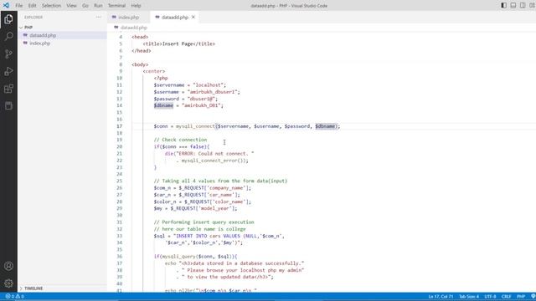Screen dimensions: 536x301
Task: Click the mysqli_connect_error call on line 22
Action: [214, 161]
